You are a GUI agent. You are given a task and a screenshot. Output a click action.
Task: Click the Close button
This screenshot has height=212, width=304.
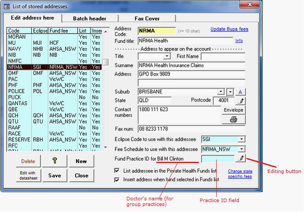pyautogui.click(x=82, y=175)
